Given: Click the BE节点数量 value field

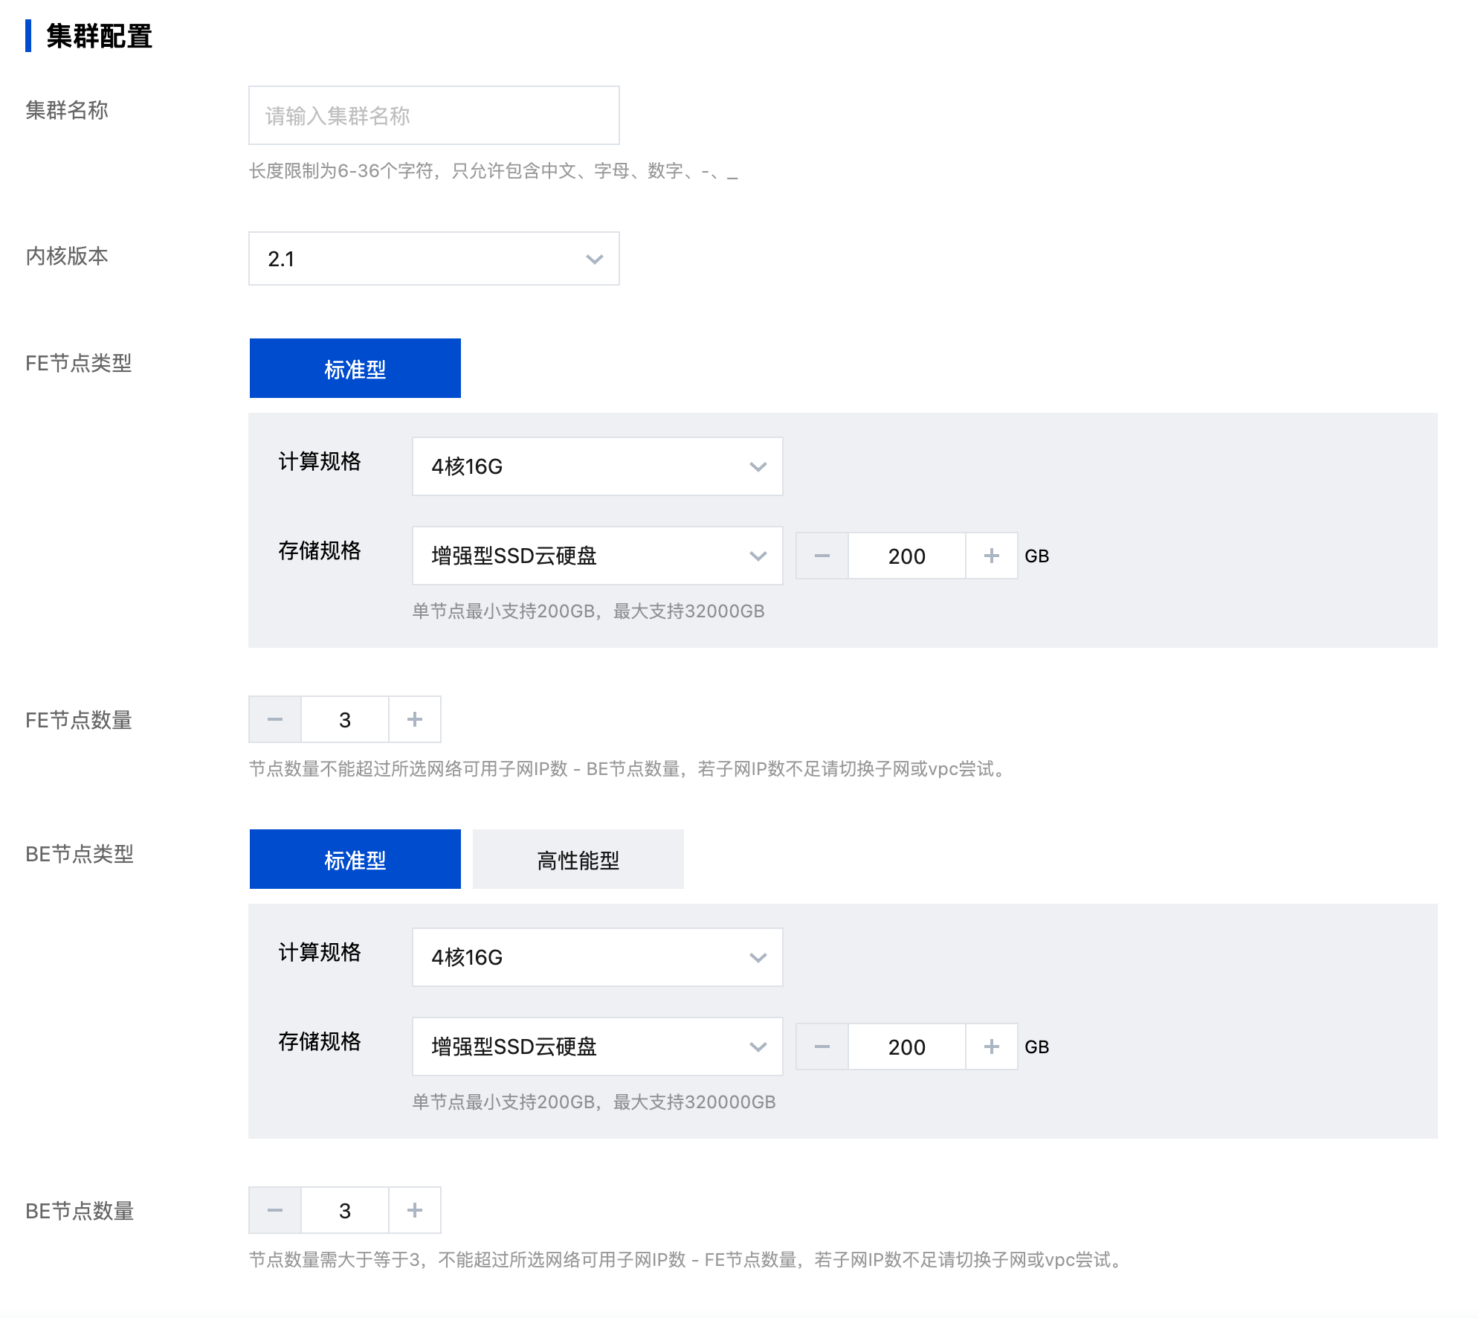Looking at the screenshot, I should (344, 1210).
